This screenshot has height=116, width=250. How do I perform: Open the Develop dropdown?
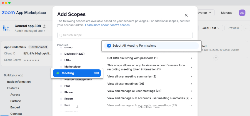pos(206,13)
